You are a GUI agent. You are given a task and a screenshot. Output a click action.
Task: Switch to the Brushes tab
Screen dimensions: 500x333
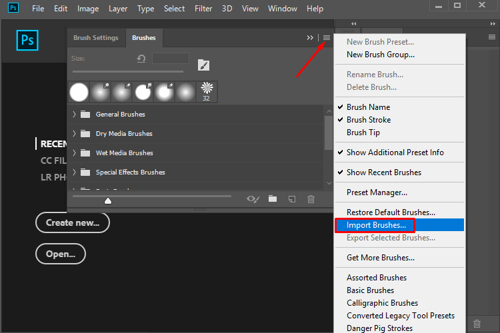coord(144,37)
